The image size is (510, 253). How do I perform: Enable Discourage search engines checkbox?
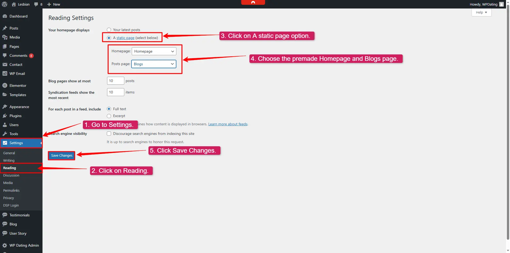[x=109, y=134]
